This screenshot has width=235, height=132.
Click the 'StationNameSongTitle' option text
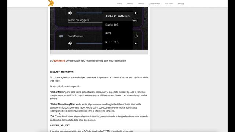62,104
